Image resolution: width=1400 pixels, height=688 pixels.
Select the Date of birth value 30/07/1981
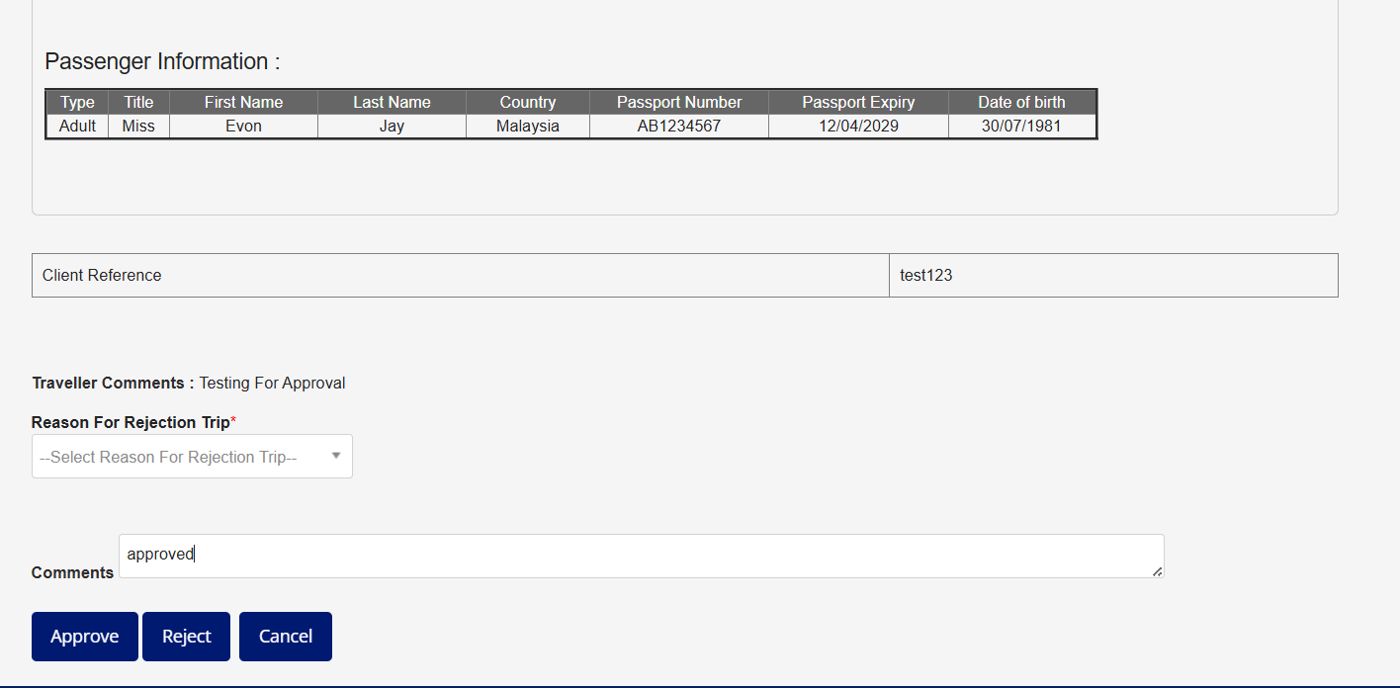click(x=1021, y=126)
